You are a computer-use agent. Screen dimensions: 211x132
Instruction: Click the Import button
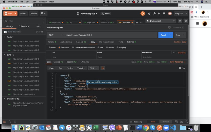pos(23,14)
